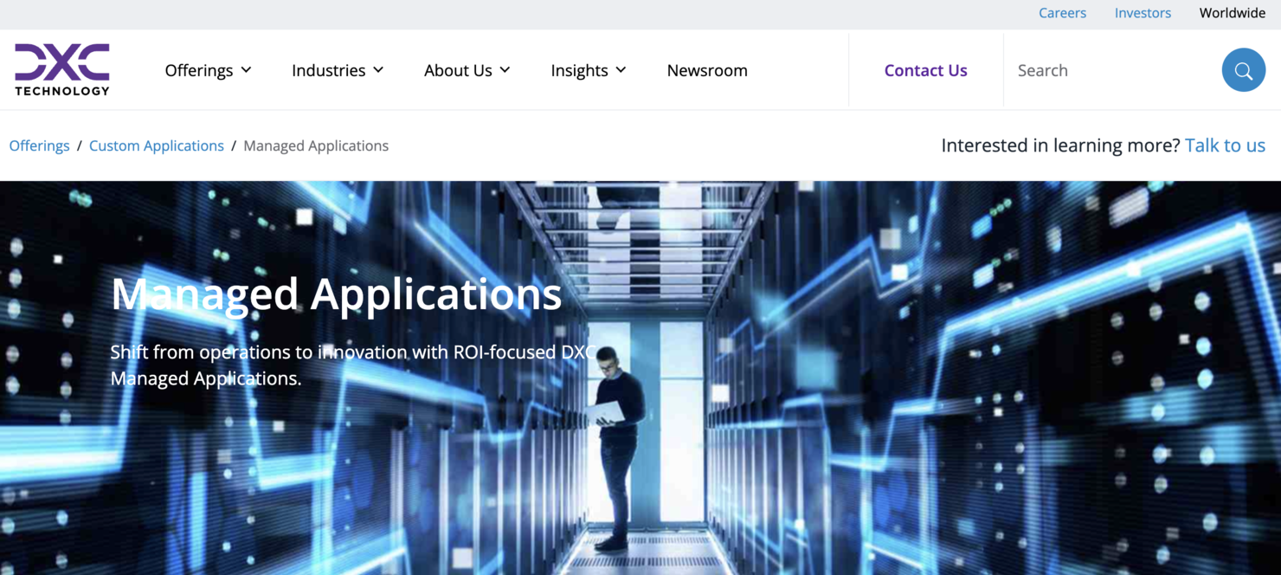Click the Managed Applications hero heading

(x=337, y=294)
